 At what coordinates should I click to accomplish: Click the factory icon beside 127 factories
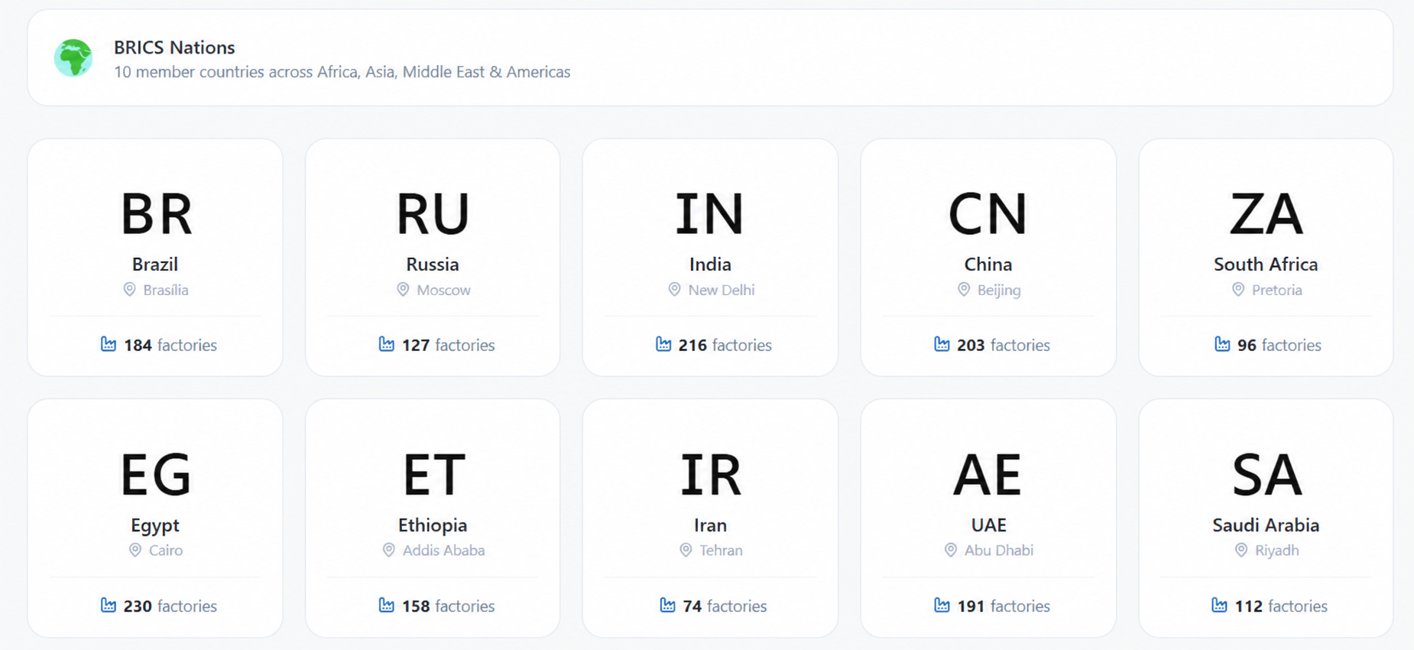click(x=387, y=344)
